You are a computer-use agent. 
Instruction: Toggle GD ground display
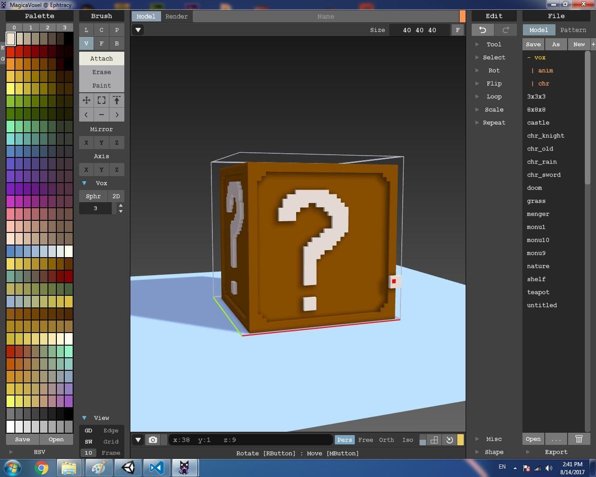(88, 430)
